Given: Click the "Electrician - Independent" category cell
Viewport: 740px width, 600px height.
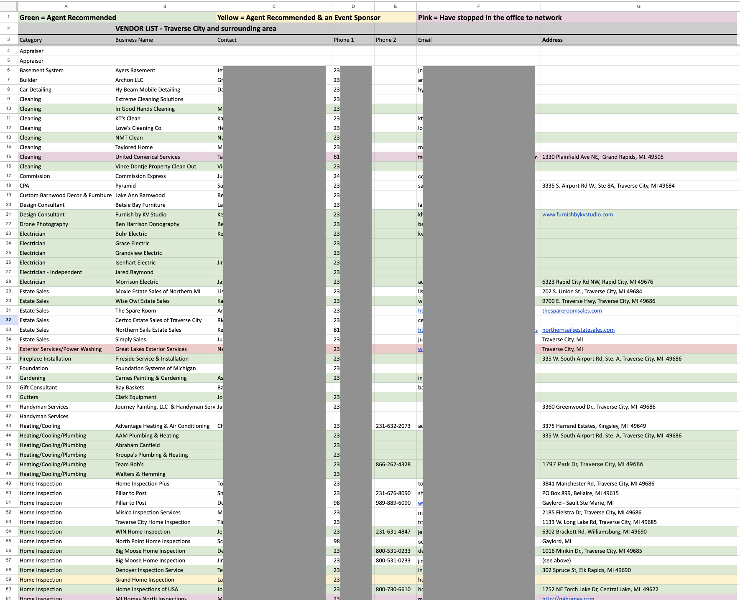Looking at the screenshot, I should pos(66,272).
